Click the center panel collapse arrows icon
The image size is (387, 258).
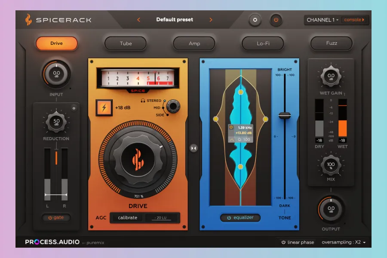pyautogui.click(x=194, y=148)
